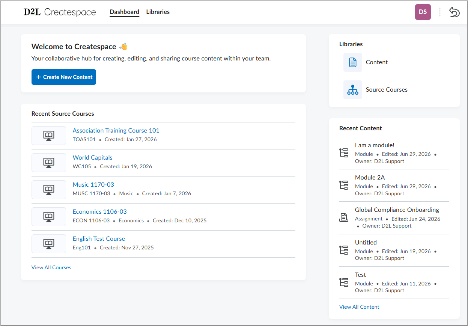
Task: Open Association Training Course 101 link
Action: 116,131
